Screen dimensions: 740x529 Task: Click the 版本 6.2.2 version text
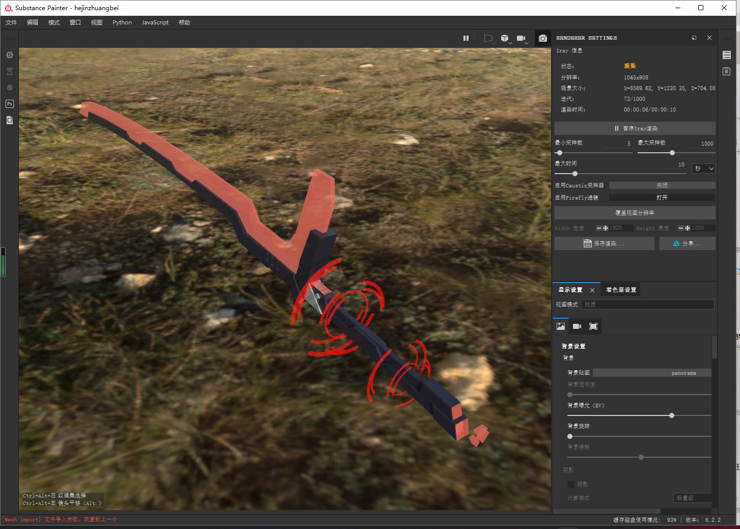703,520
